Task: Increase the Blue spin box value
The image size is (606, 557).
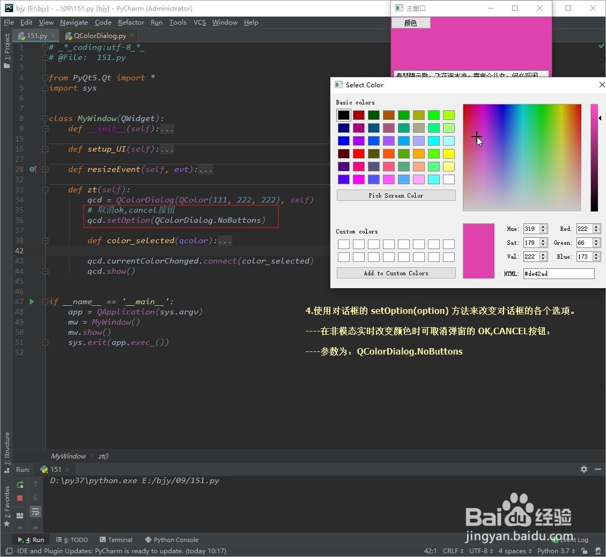Action: 596,254
